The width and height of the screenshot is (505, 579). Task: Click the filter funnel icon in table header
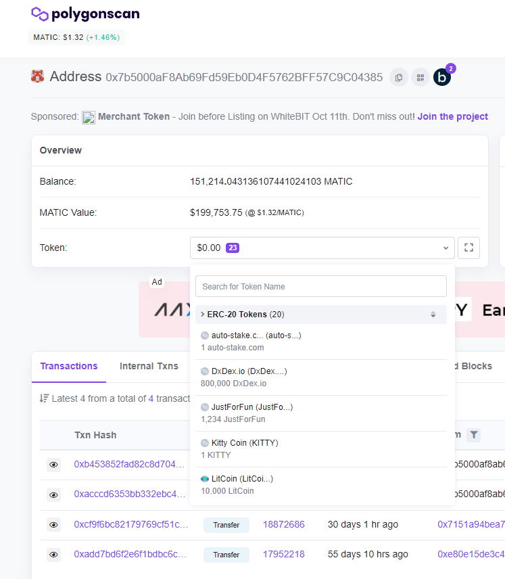click(474, 435)
